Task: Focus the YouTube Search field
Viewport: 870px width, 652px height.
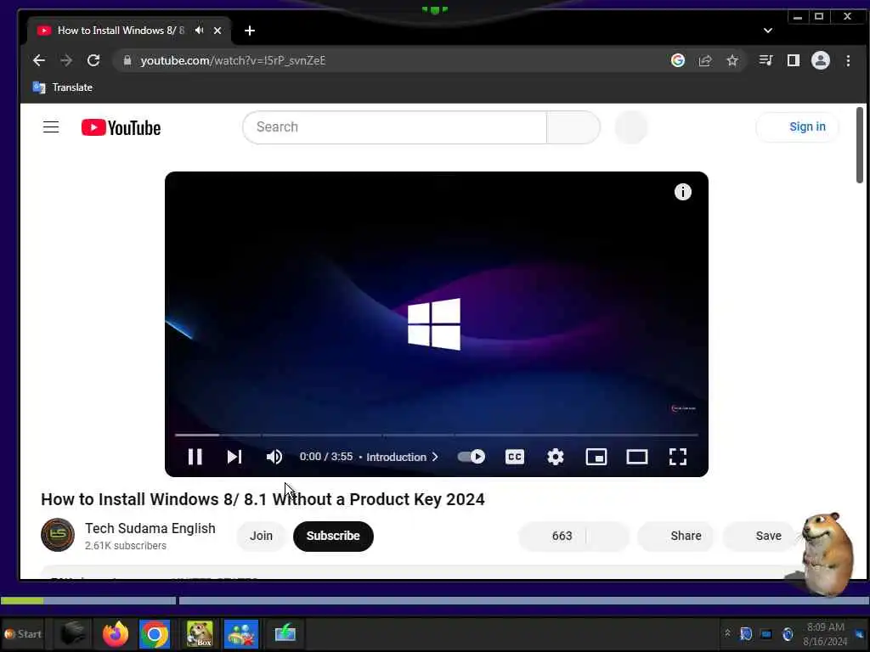Action: click(x=394, y=127)
